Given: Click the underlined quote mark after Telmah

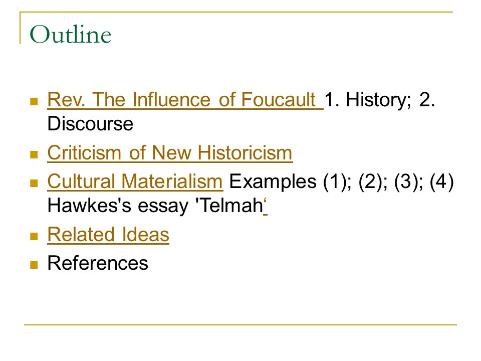Looking at the screenshot, I should click(x=265, y=206).
